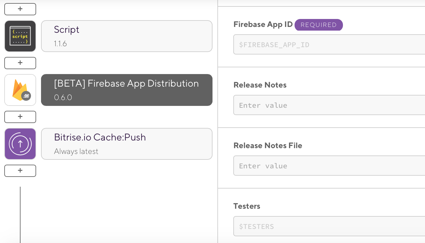This screenshot has height=243, width=425.
Task: Click the Bitrise Cache:Push upload icon
Action: 20,144
